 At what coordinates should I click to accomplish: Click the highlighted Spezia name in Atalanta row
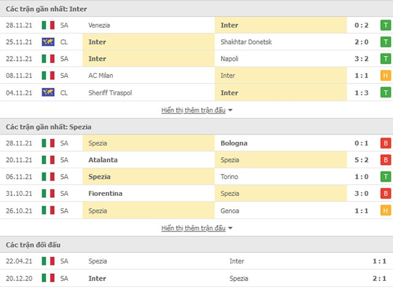pyautogui.click(x=230, y=160)
